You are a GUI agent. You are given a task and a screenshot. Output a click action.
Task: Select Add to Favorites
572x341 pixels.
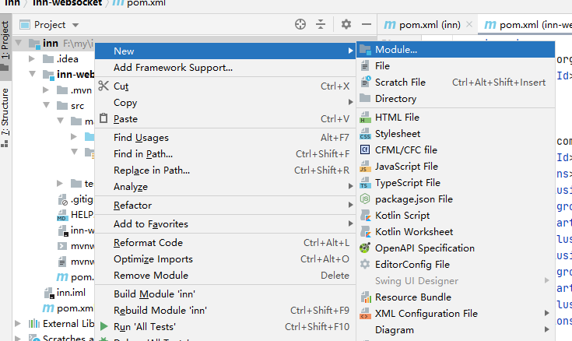[225, 223]
